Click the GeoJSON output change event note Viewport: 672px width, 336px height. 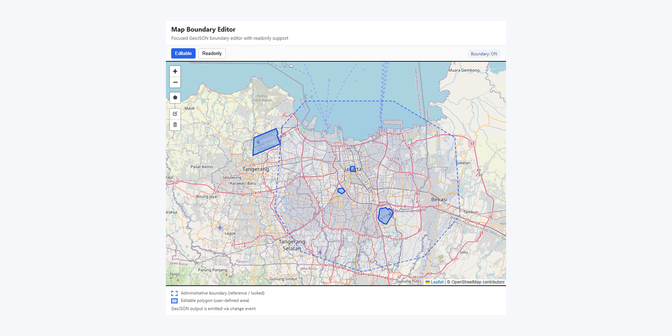pos(213,309)
